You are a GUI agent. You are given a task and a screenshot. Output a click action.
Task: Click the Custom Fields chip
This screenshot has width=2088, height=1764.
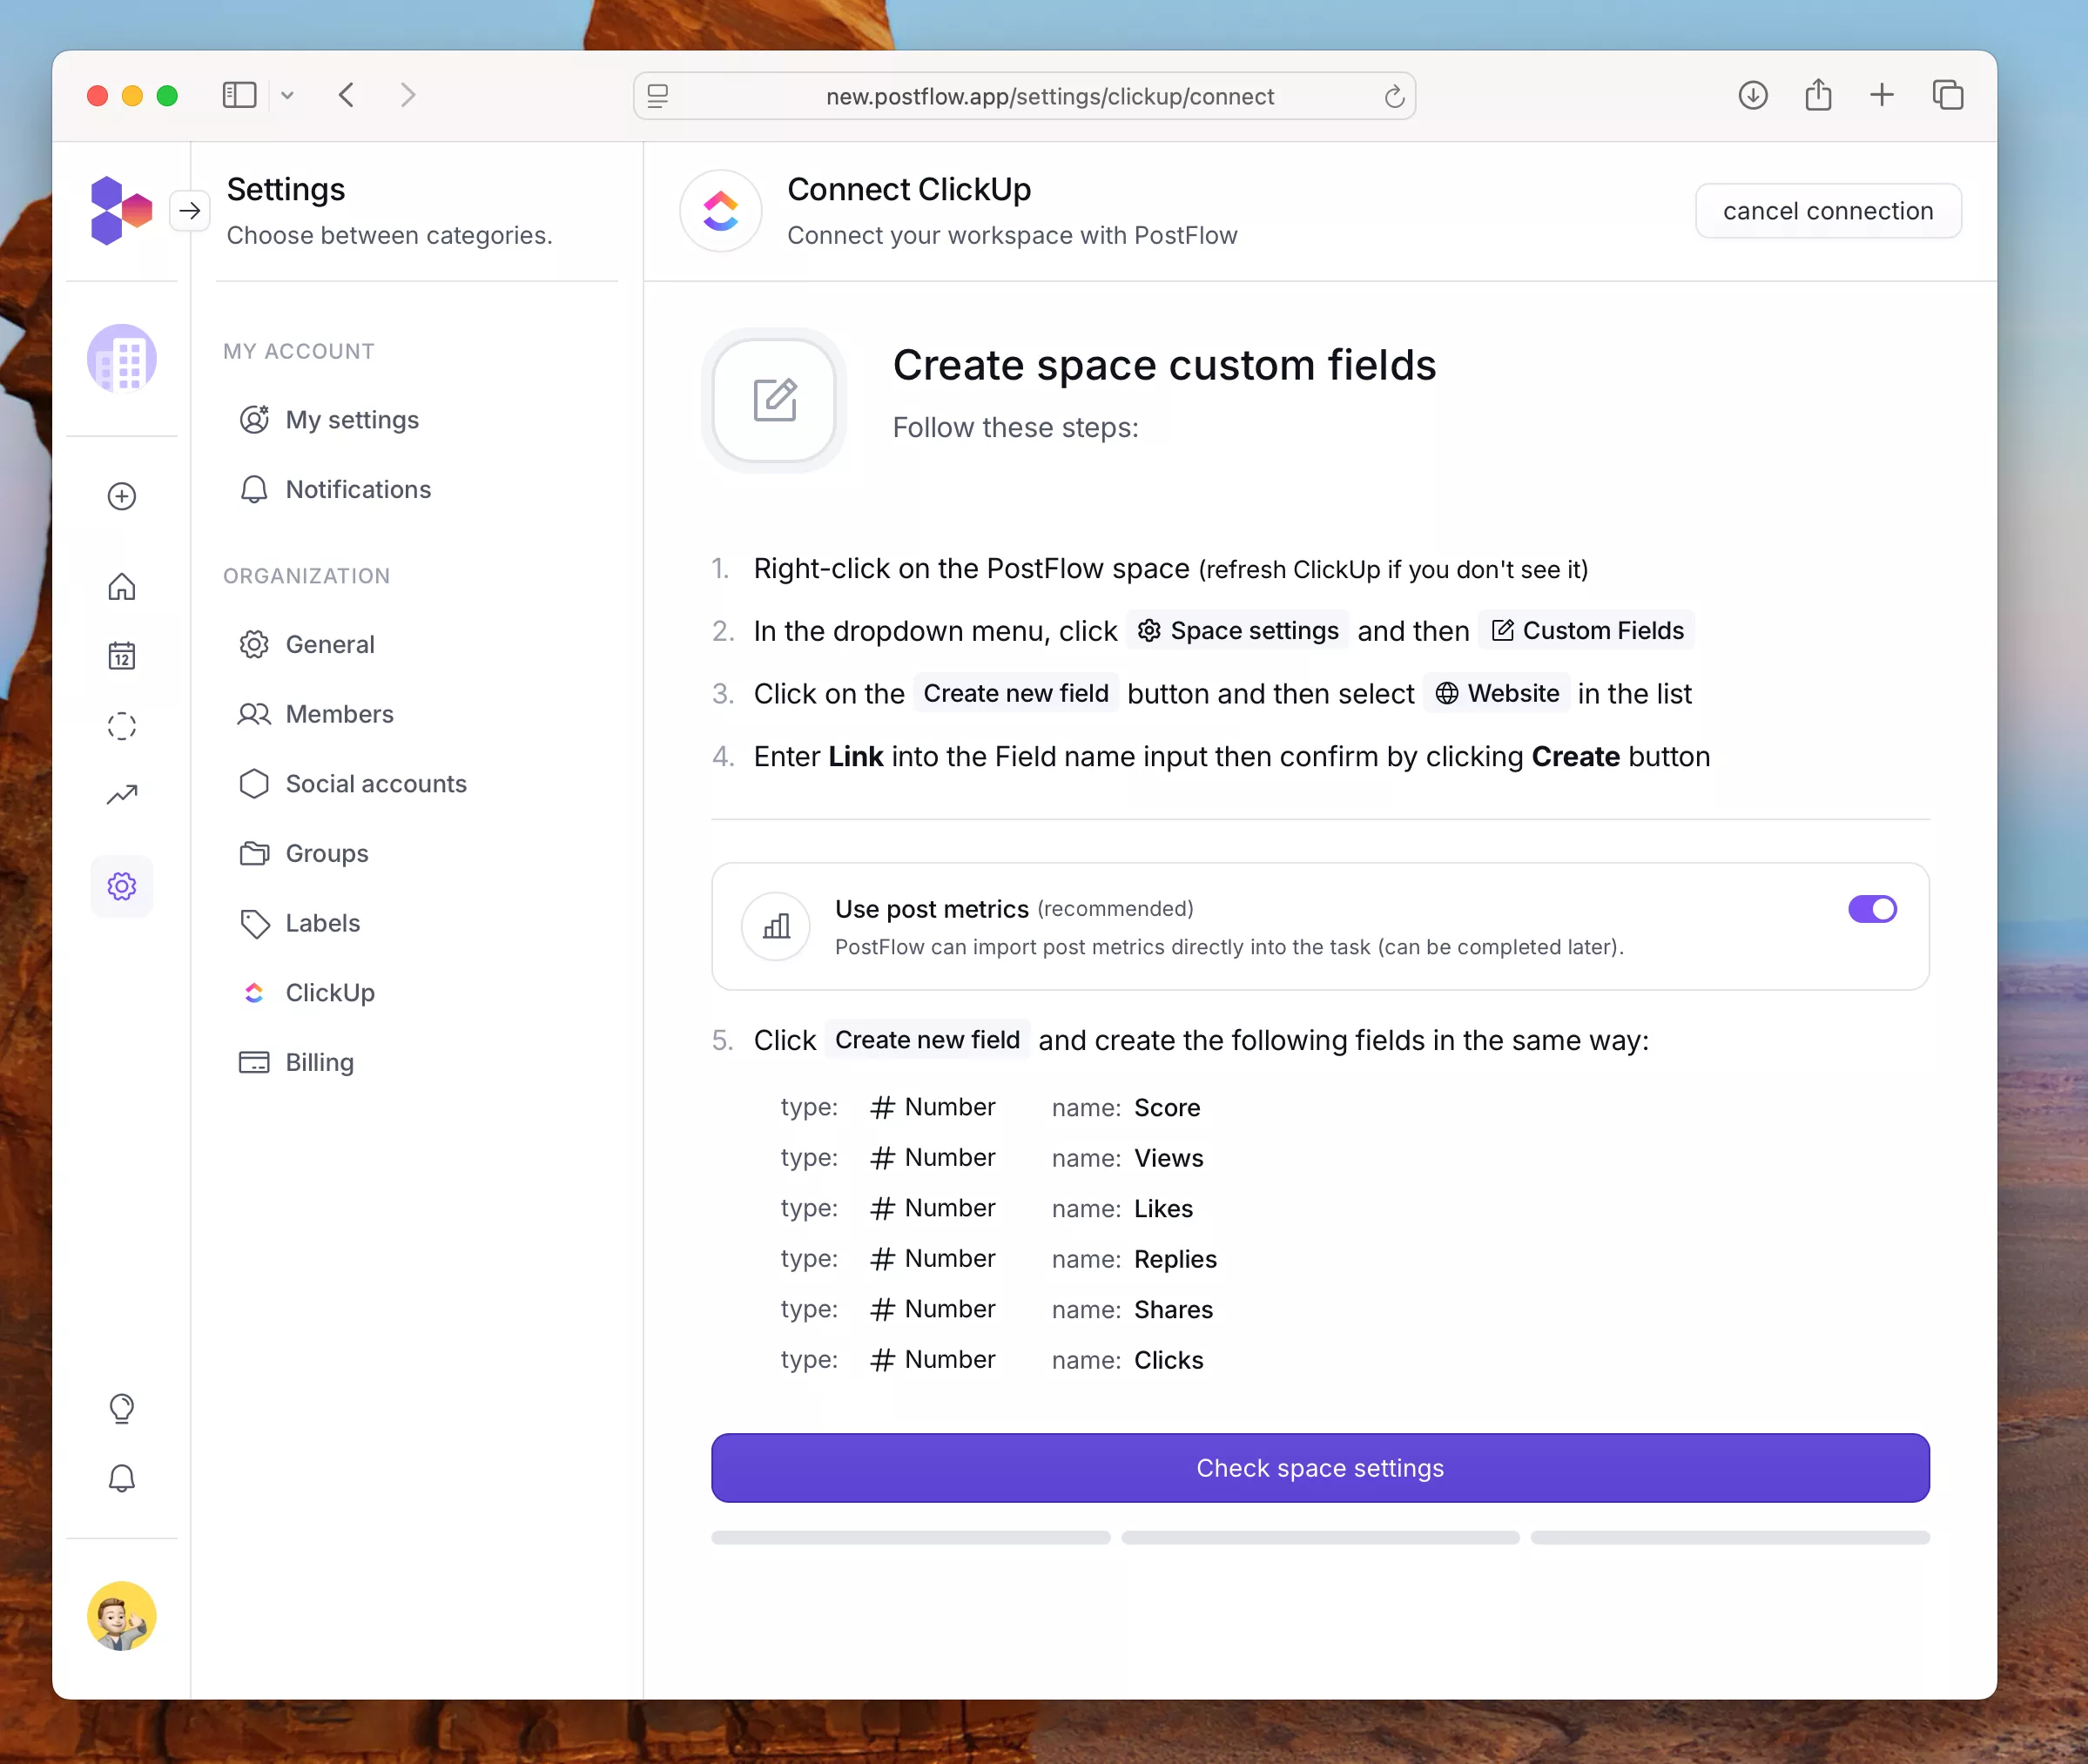1586,630
